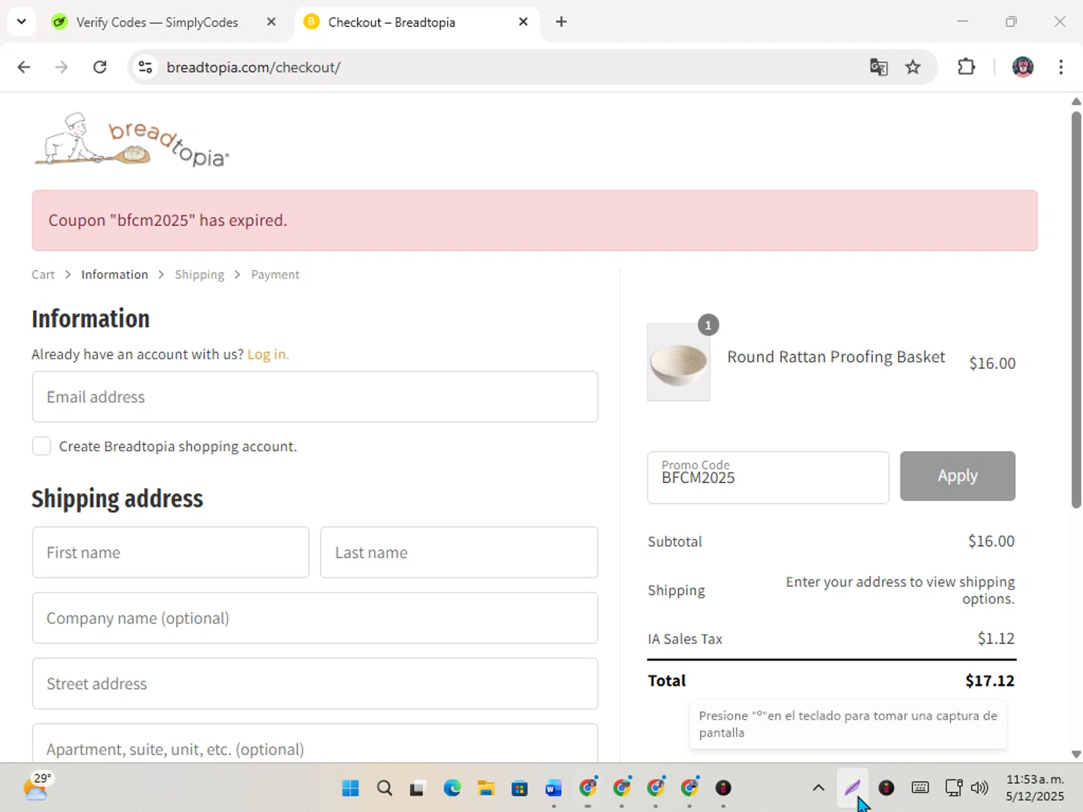Click the Street address field
This screenshot has height=812, width=1083.
point(315,684)
